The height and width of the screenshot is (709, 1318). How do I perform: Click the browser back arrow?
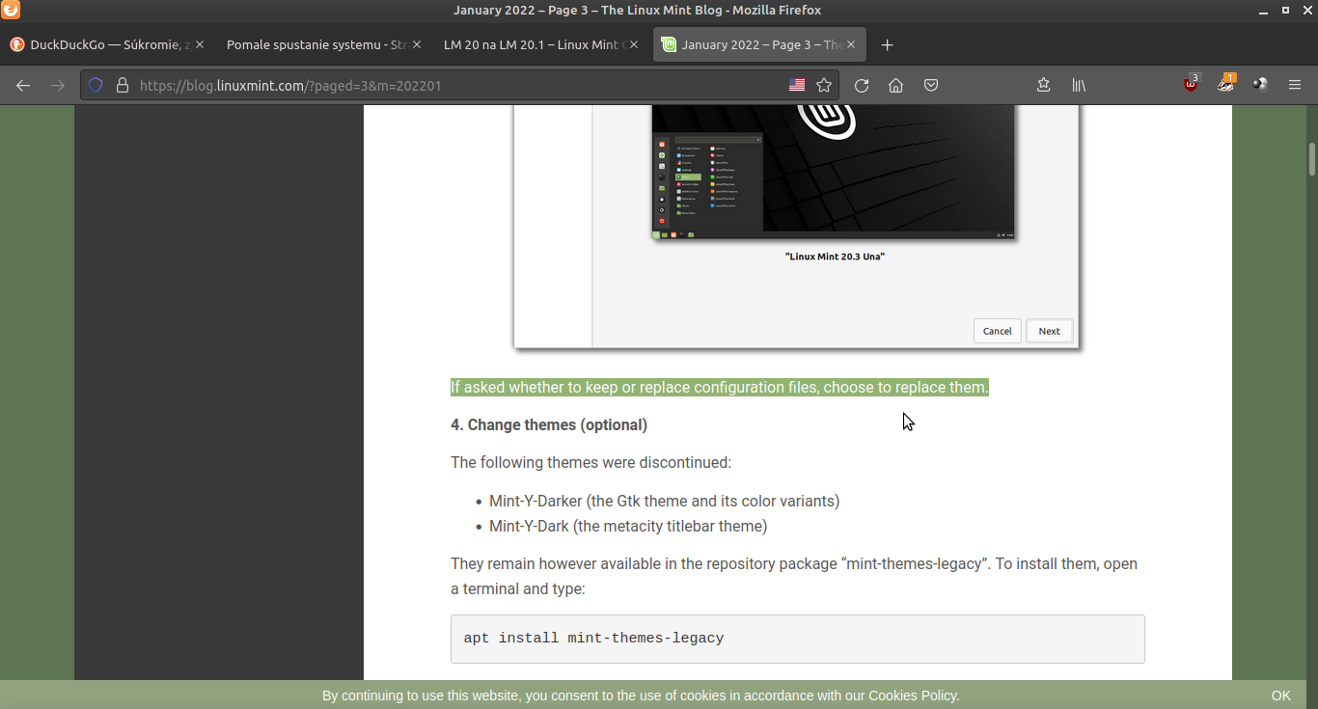(x=23, y=85)
